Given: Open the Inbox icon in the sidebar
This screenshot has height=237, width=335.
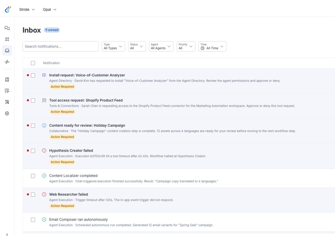Looking at the screenshot, I should (7, 50).
